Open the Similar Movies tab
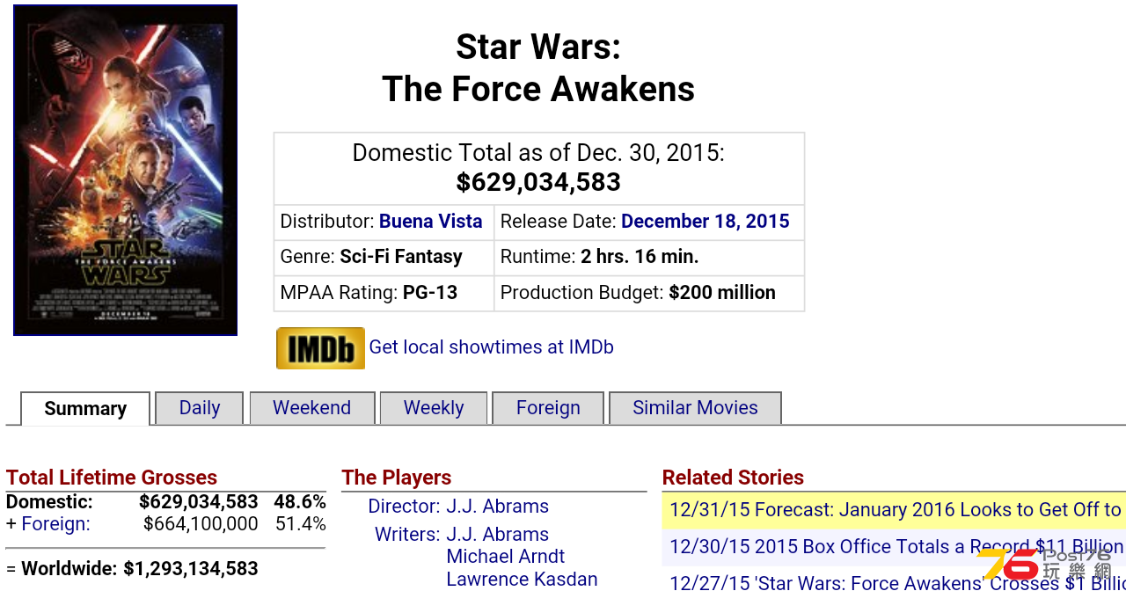This screenshot has width=1126, height=591. pos(695,408)
